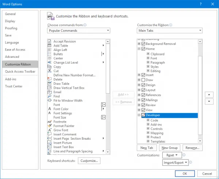This screenshot has width=219, height=179.
Task: Click the Footnote AB icon
Action: click(x=49, y=122)
